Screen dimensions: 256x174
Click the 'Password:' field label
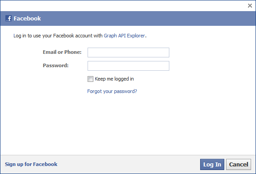[56, 65]
